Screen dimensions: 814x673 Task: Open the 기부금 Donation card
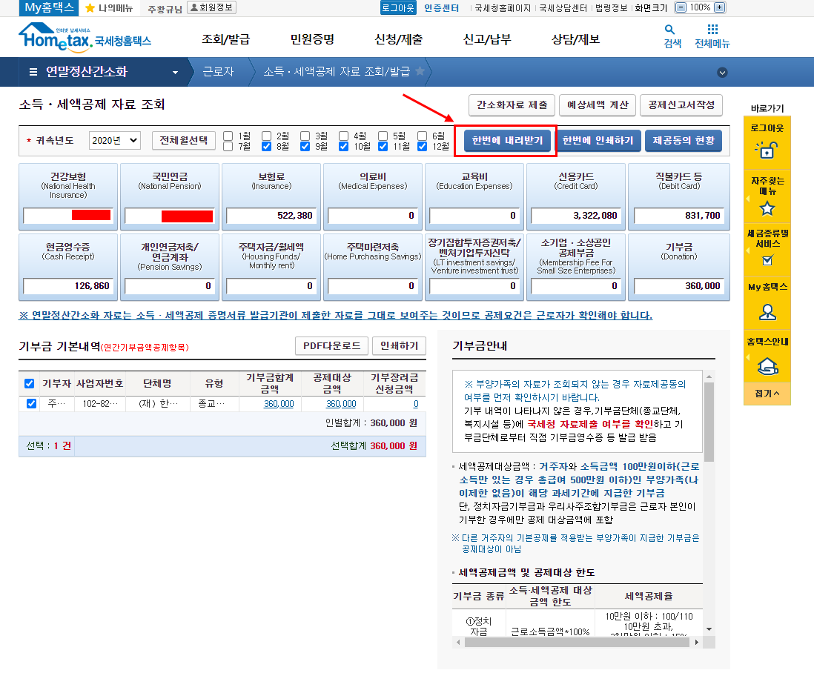[679, 268]
